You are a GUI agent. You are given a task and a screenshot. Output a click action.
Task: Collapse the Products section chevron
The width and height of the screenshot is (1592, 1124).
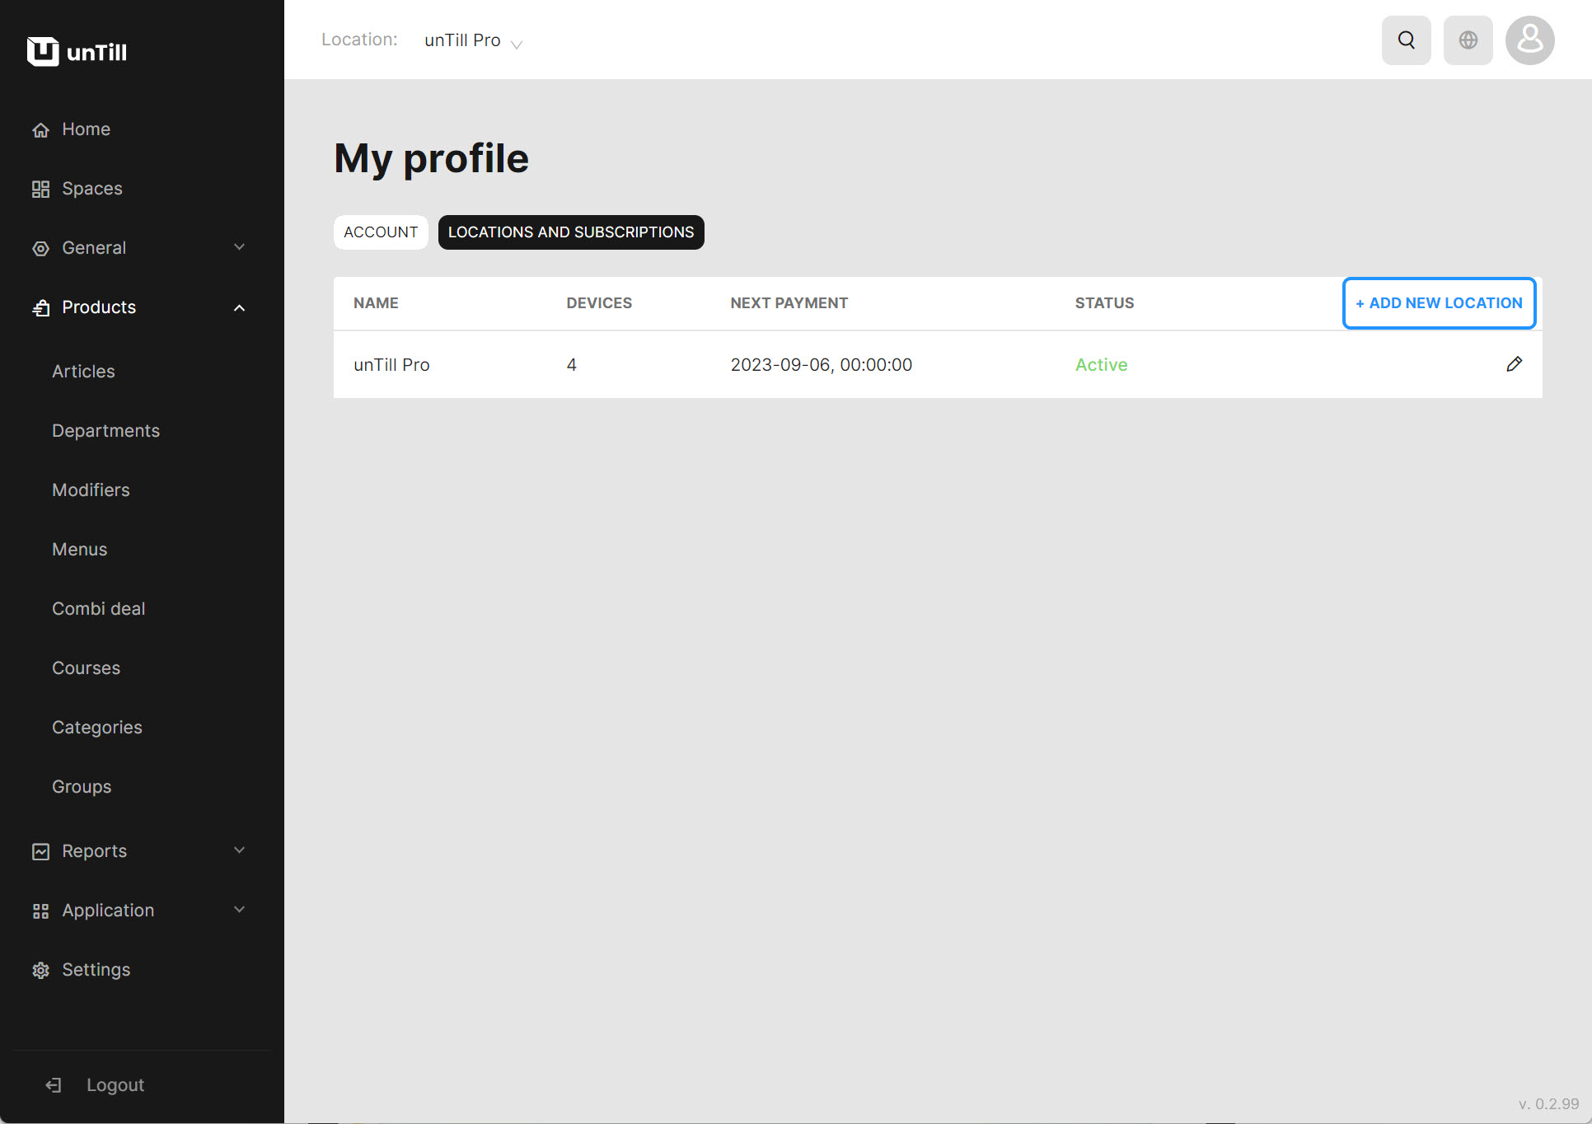(239, 307)
